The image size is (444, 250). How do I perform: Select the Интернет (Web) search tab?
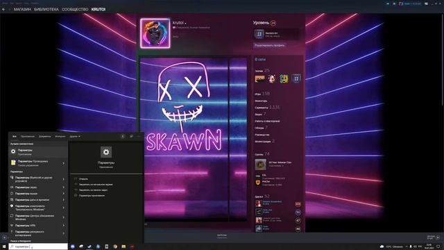pos(60,136)
